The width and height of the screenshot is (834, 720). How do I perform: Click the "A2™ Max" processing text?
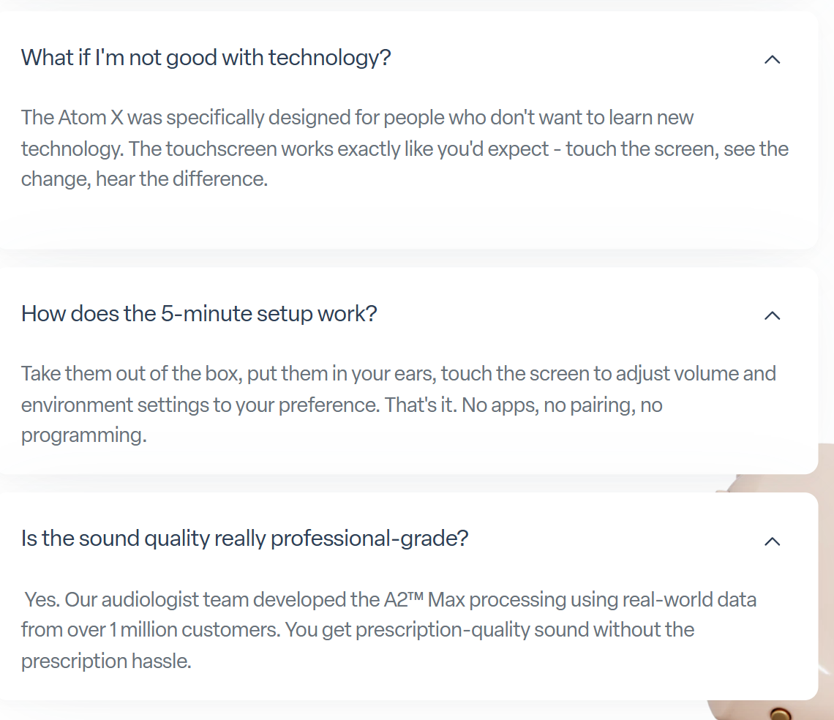[x=413, y=600]
